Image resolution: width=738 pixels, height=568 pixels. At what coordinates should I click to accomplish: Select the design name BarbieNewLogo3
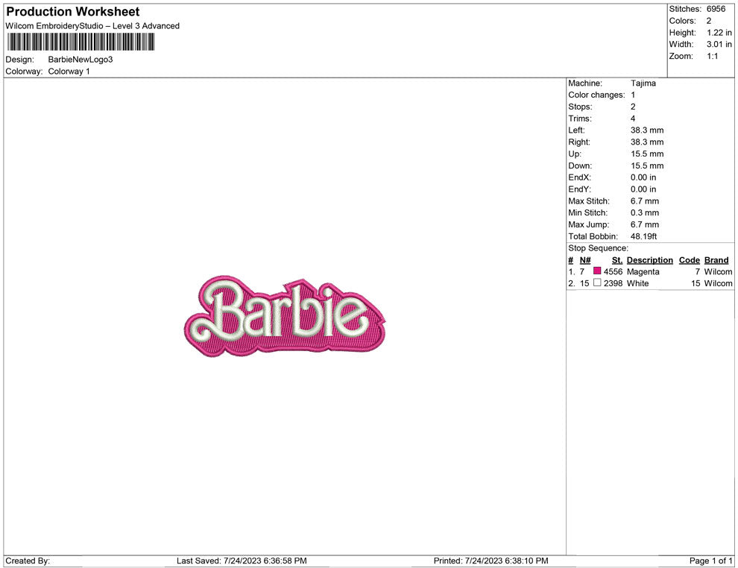pos(81,60)
